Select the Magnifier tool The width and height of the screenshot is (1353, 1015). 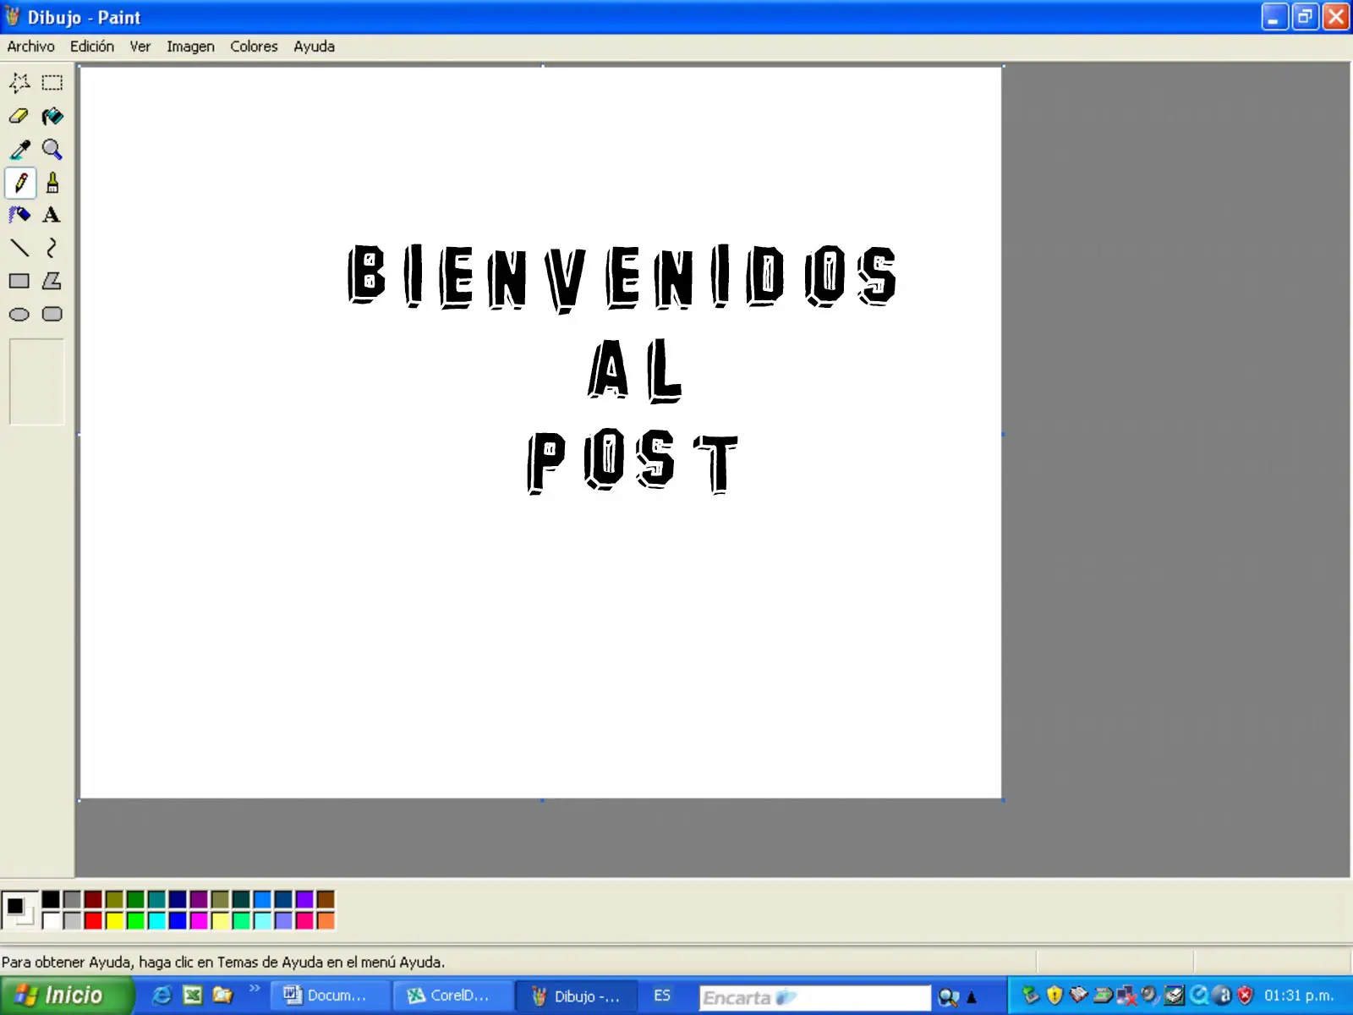pyautogui.click(x=52, y=150)
